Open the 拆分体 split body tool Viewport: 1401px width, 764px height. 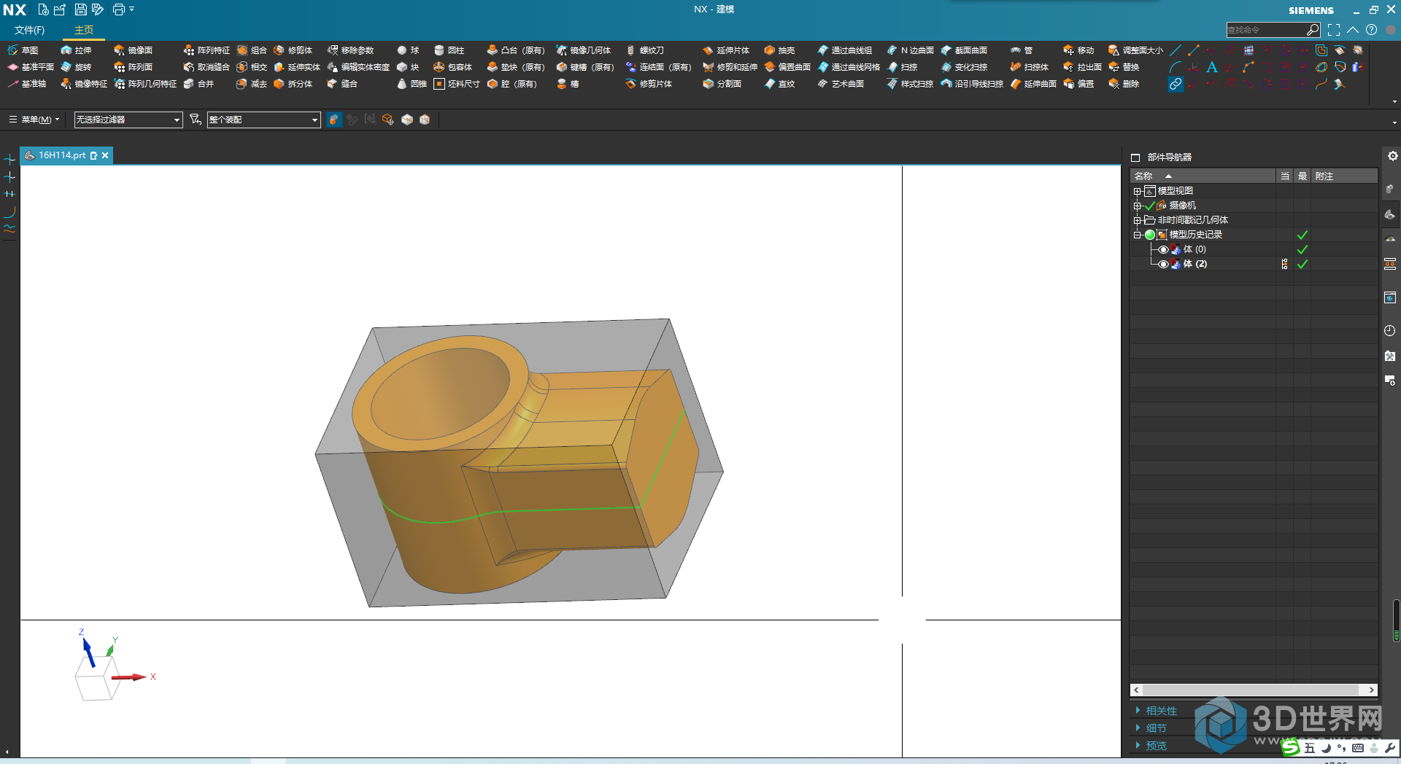293,84
